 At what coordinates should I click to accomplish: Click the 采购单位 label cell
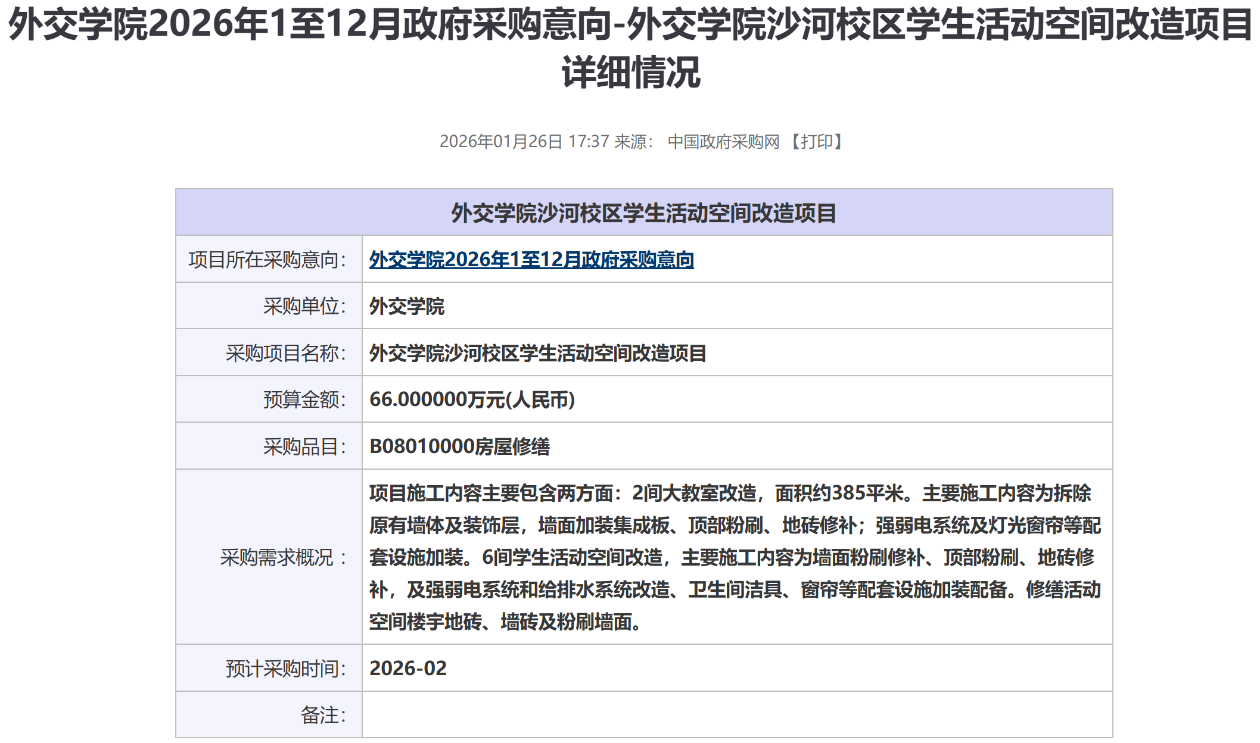(304, 307)
